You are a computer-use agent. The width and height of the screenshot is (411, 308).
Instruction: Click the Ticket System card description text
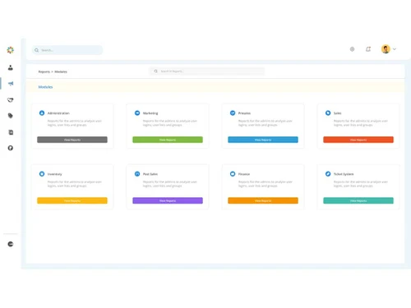pos(361,184)
